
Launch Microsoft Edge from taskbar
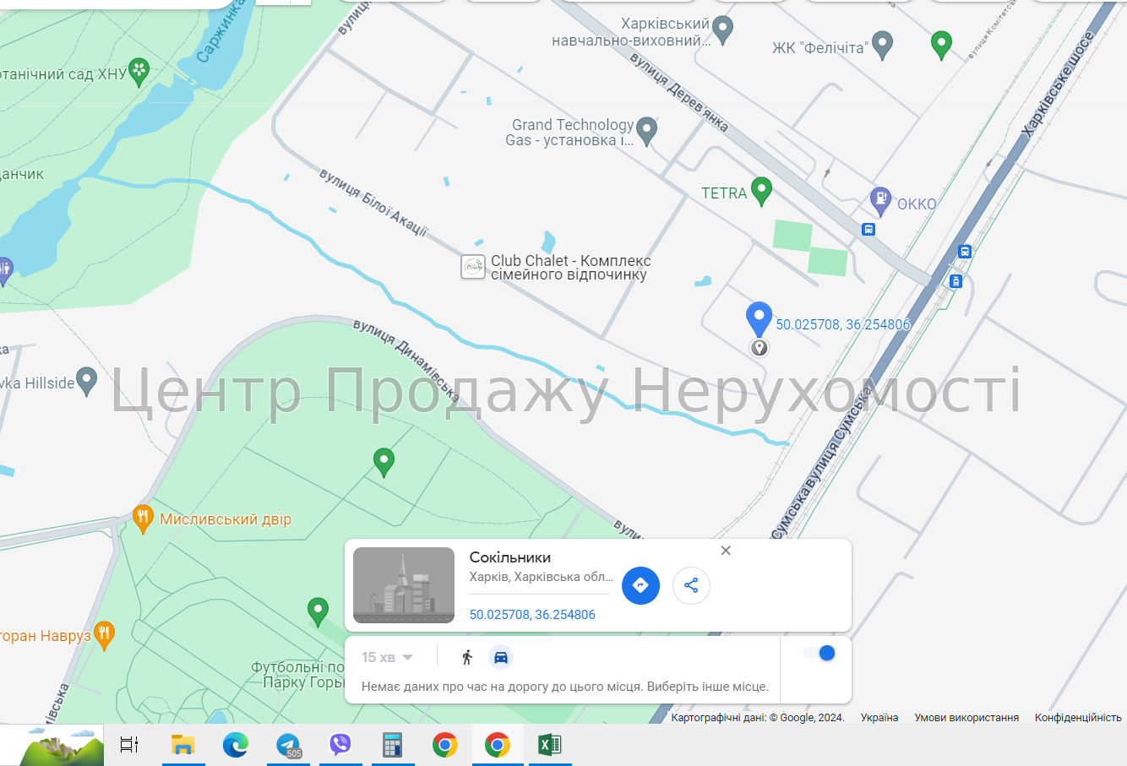[x=235, y=745]
